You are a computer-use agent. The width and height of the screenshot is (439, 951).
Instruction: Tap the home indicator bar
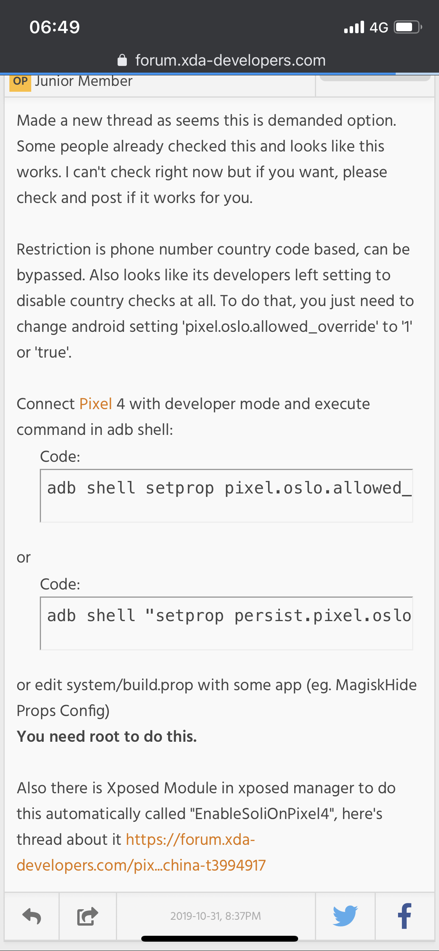point(219,939)
